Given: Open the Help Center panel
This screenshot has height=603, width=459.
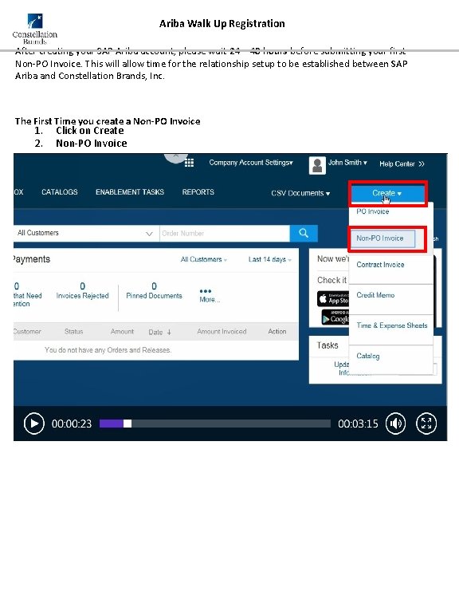Looking at the screenshot, I should coord(397,164).
